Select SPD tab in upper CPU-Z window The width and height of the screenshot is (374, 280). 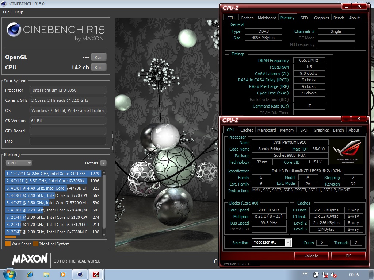point(304,18)
